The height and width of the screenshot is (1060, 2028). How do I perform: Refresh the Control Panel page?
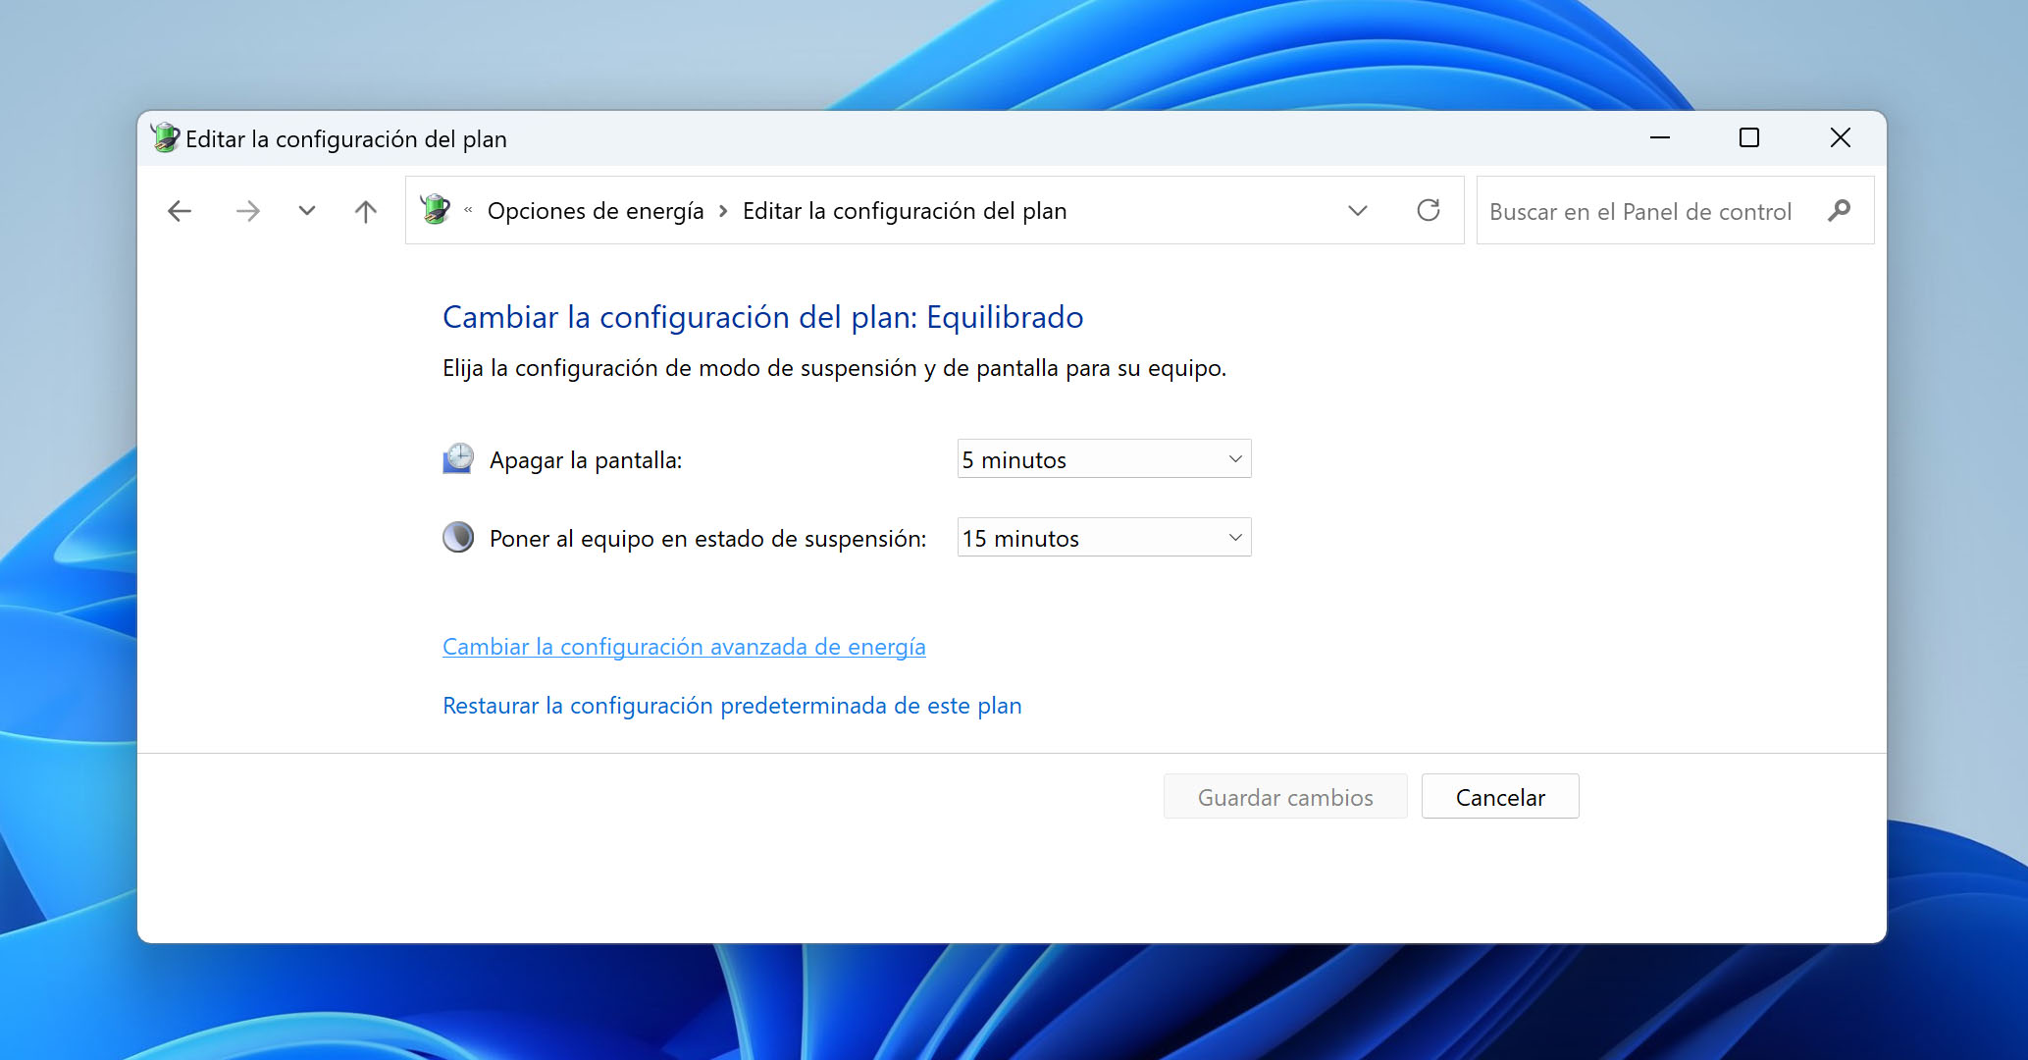[1429, 210]
